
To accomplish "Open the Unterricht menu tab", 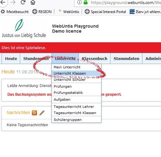I will coord(65,58).
